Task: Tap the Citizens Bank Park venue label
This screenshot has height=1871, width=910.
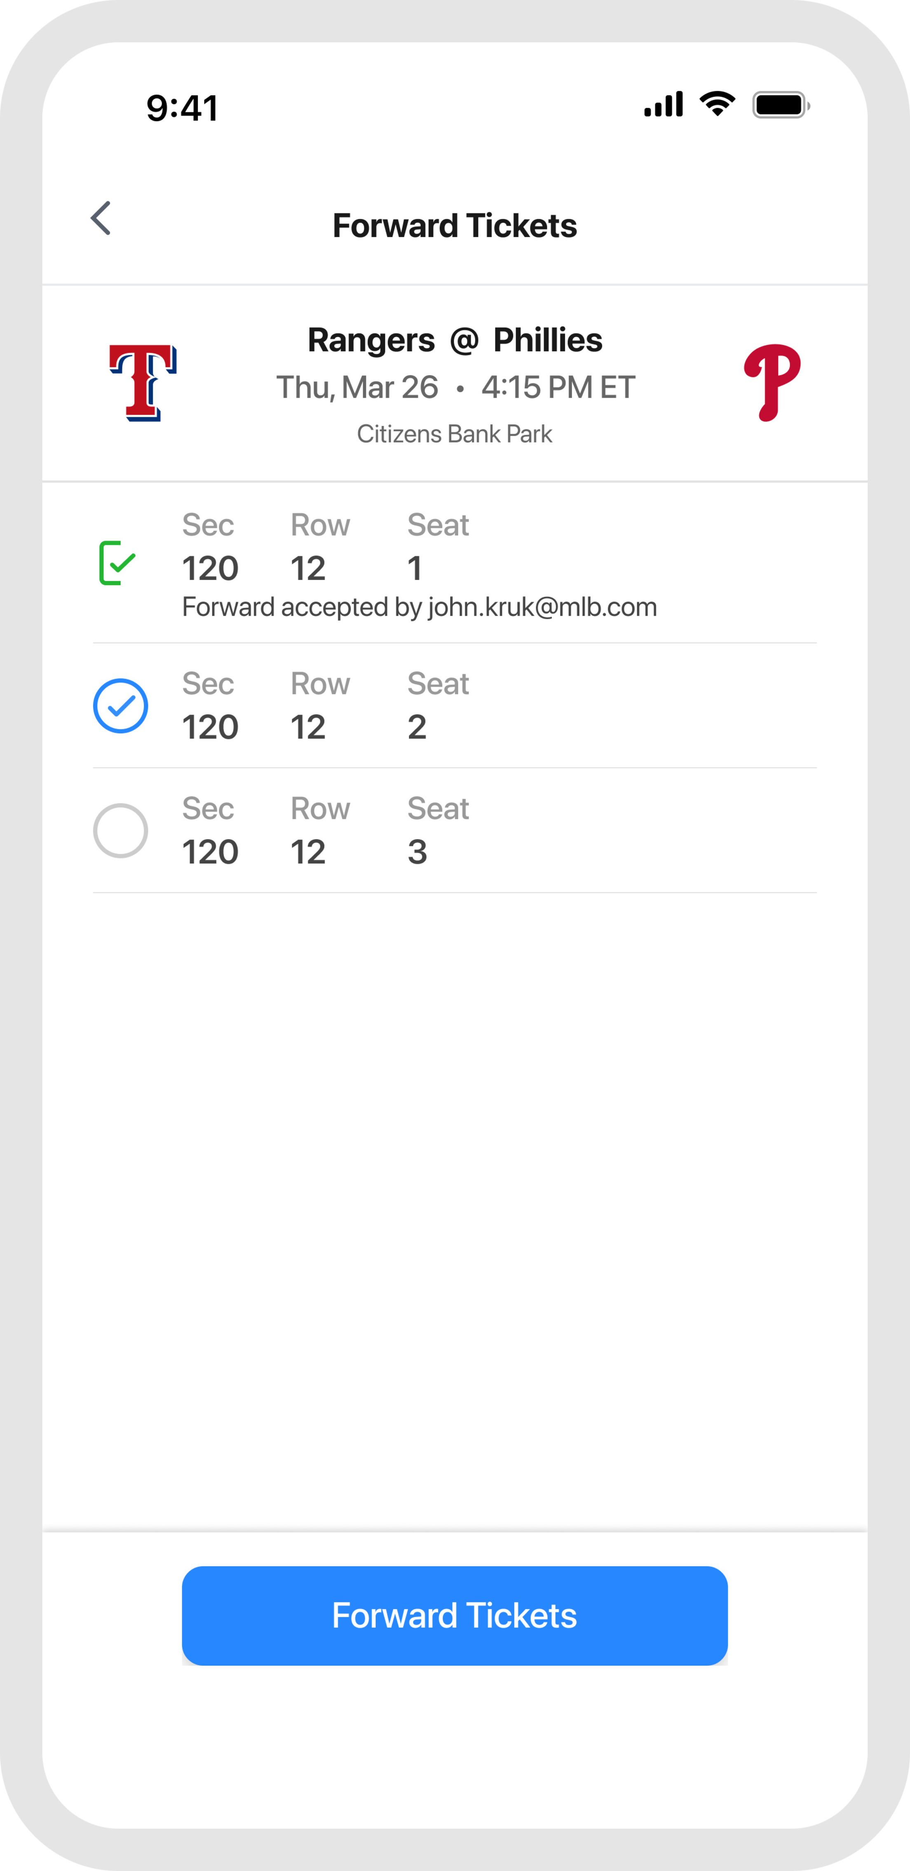Action: (x=455, y=434)
